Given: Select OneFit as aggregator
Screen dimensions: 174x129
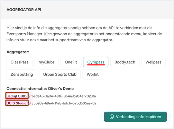Looking at the screenshot, I should [71, 62].
